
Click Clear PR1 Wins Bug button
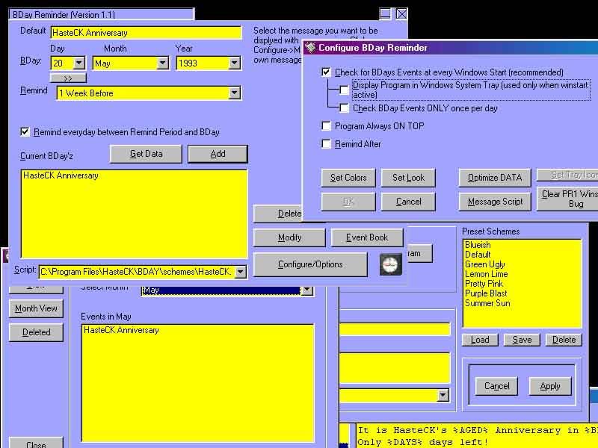(567, 199)
